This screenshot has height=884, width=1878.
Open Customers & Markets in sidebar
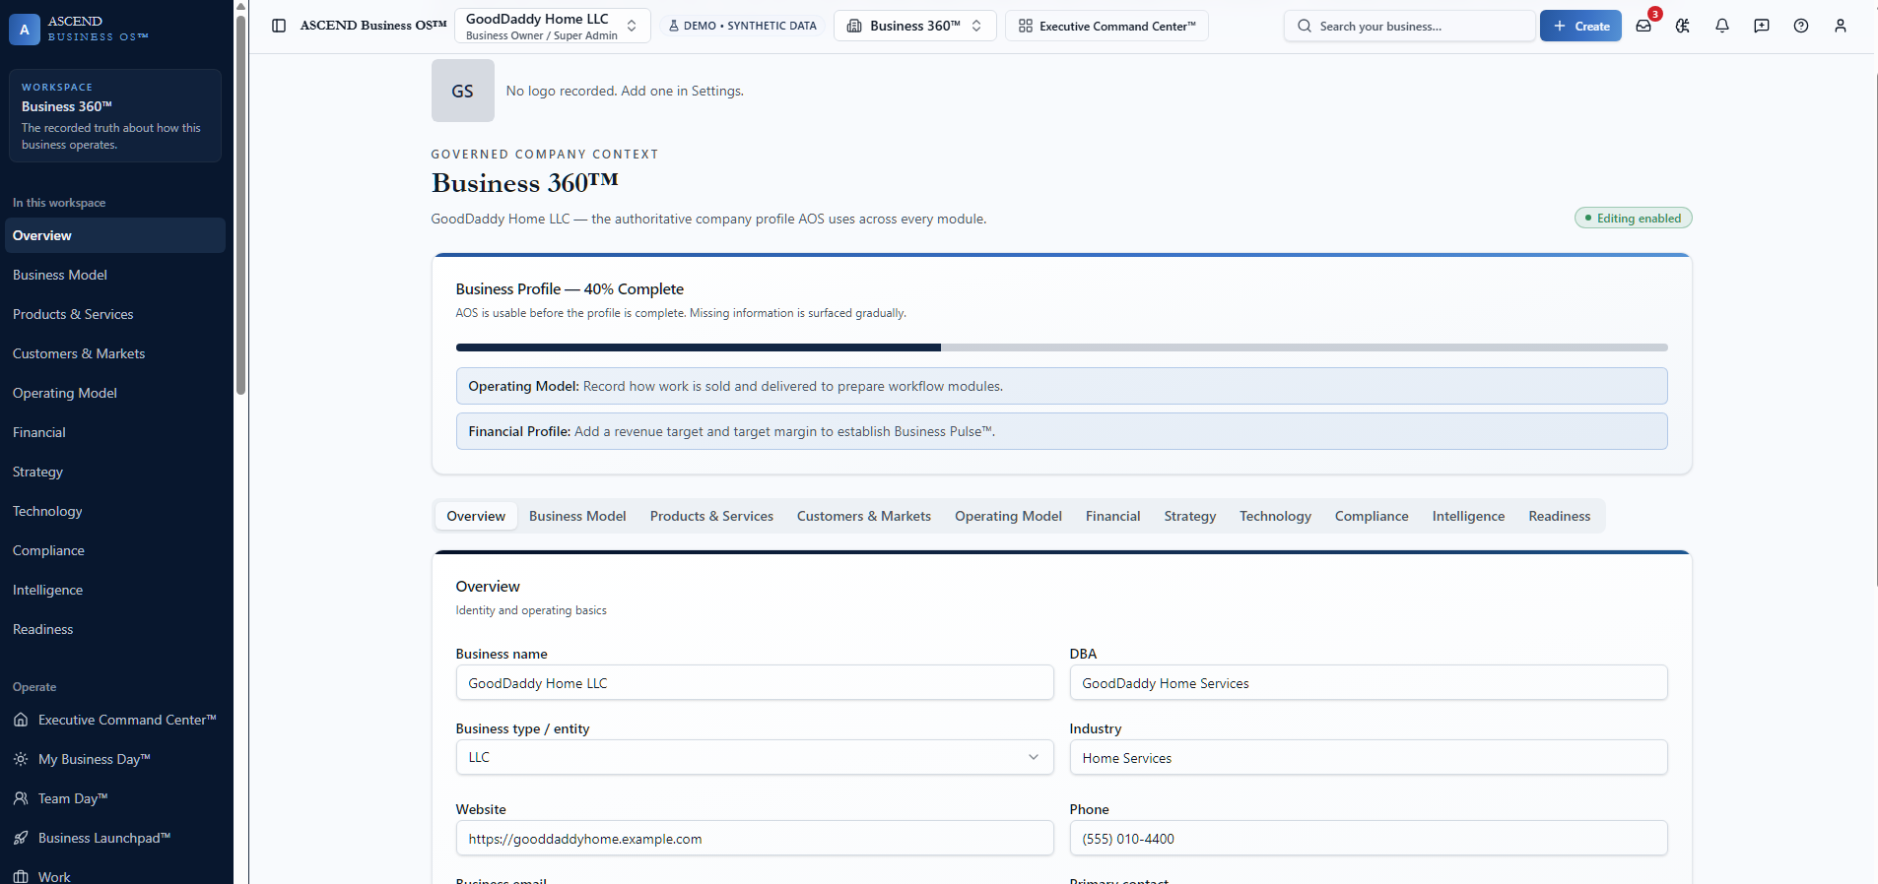(114, 353)
